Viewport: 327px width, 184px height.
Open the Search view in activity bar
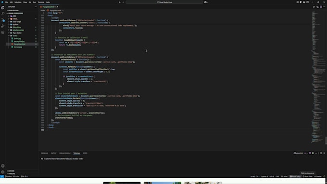[3, 13]
